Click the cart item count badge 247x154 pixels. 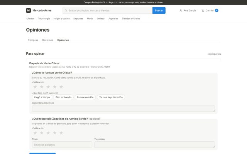(217, 10)
